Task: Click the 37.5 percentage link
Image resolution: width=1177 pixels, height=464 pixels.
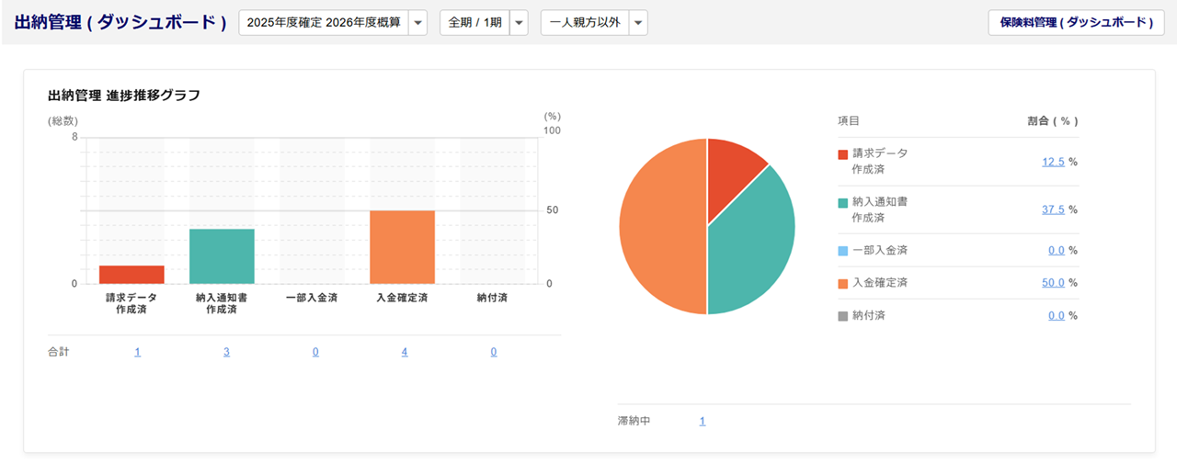Action: pyautogui.click(x=1053, y=209)
